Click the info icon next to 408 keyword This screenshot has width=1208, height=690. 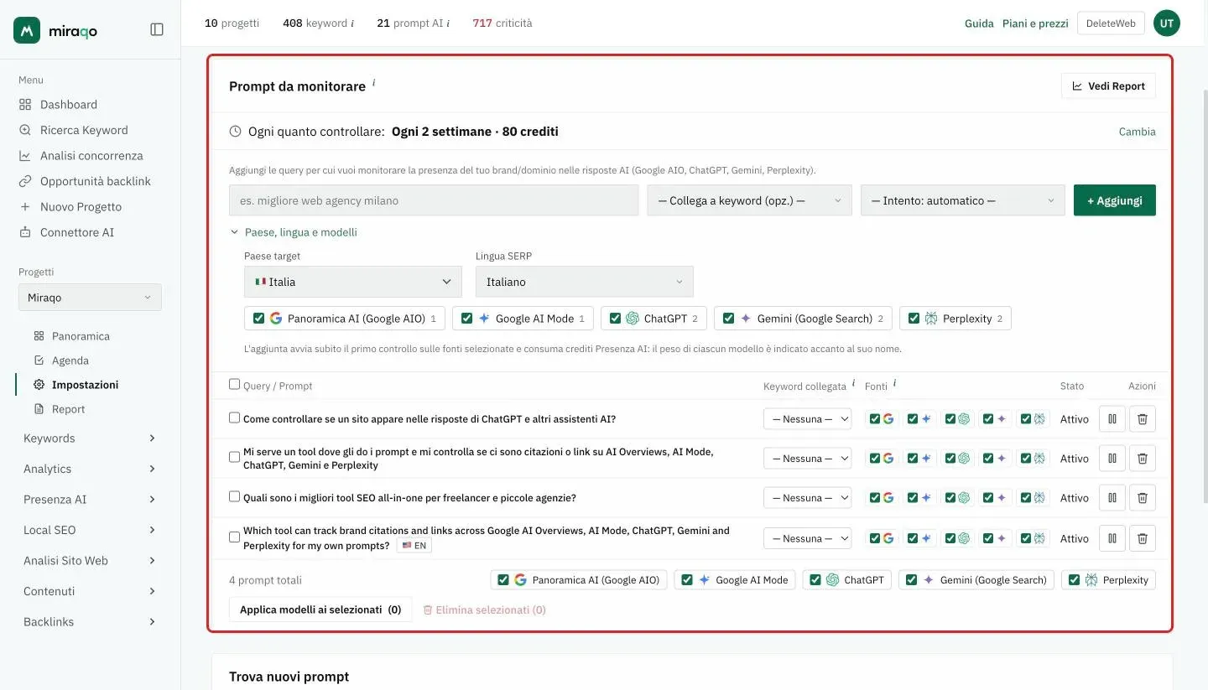pyautogui.click(x=352, y=23)
